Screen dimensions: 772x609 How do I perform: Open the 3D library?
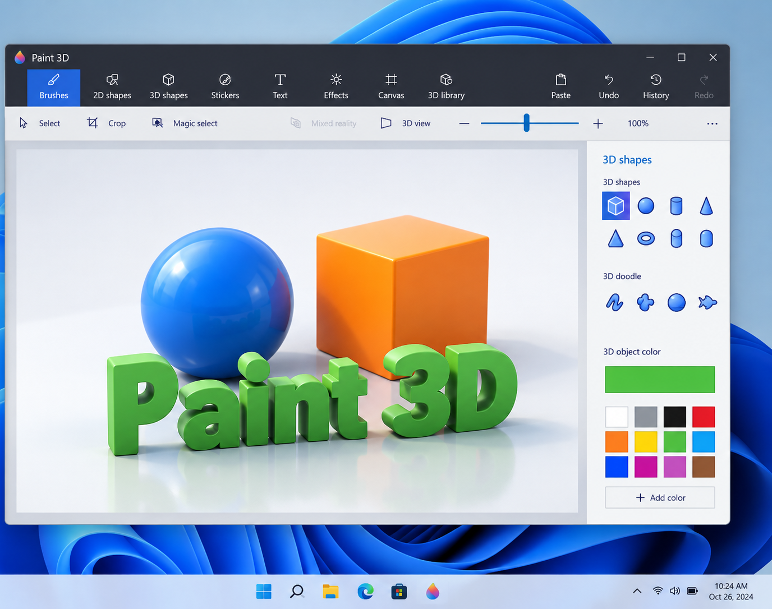446,87
